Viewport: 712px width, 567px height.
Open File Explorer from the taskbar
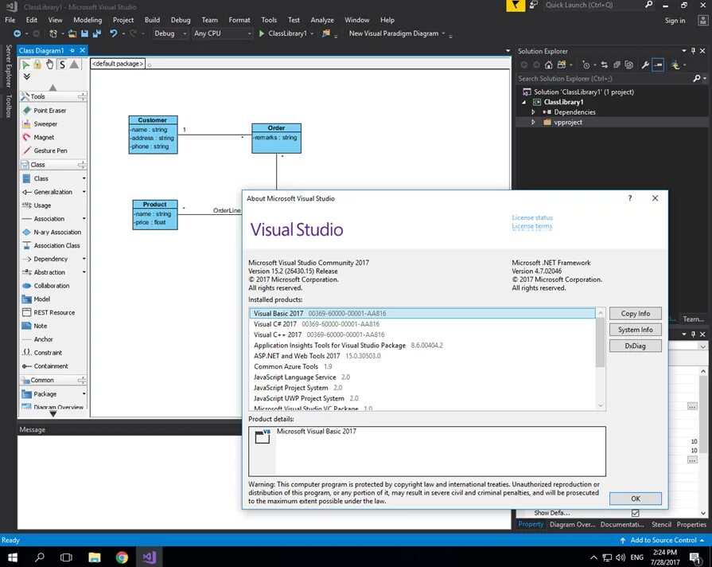[95, 557]
